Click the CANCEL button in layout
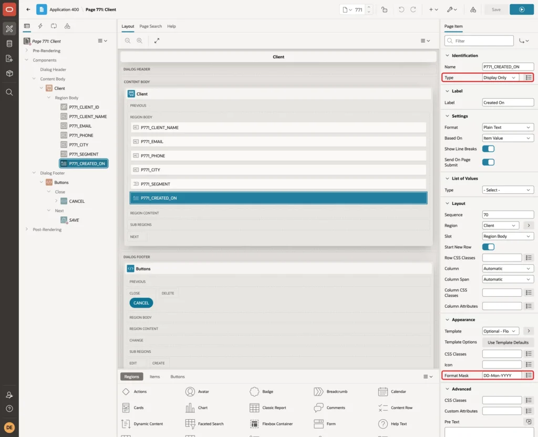Screen dimensions: 538x437 click(141, 303)
